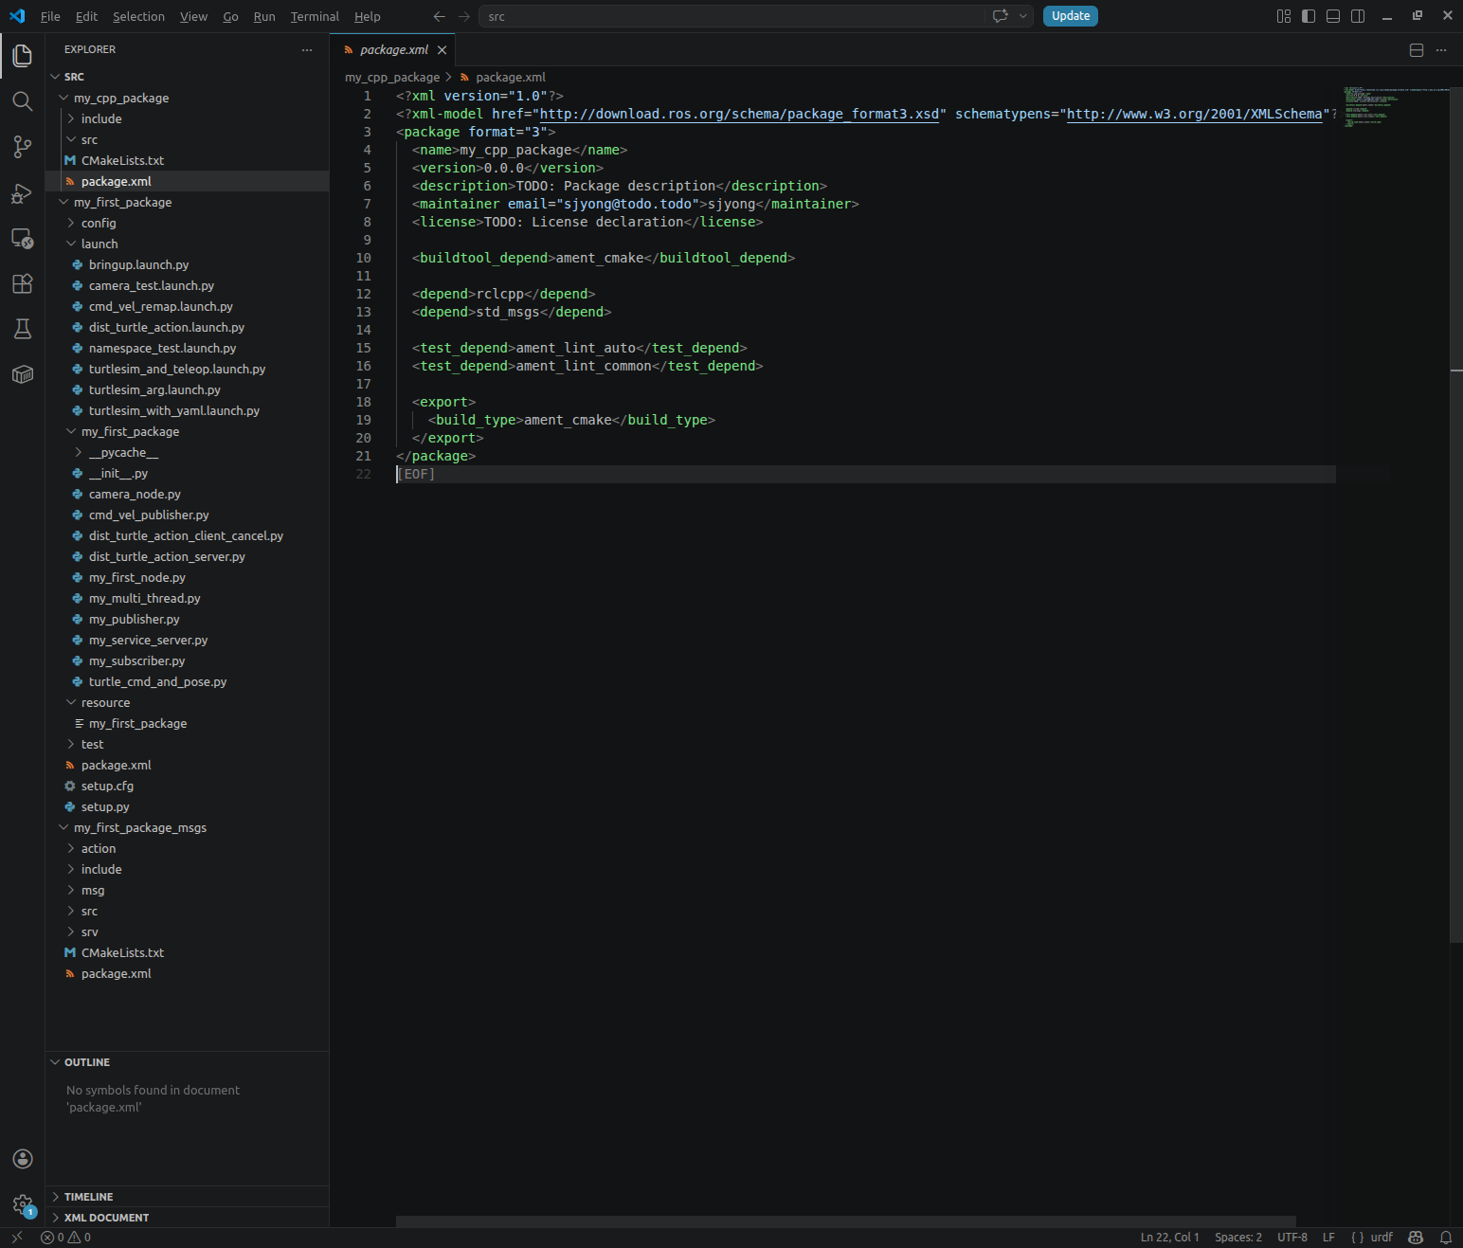Follow the package_format3.xsd schema link
The image size is (1463, 1248).
[739, 114]
